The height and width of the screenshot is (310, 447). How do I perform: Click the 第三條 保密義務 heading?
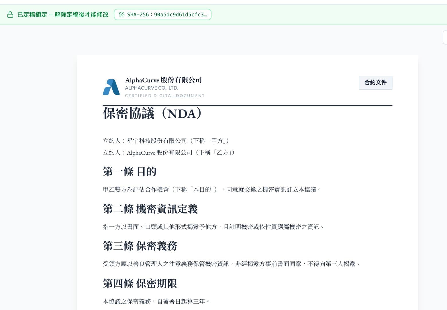click(140, 246)
